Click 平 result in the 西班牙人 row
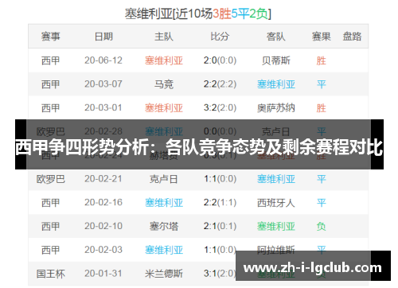This screenshot has height=288, width=398. [x=322, y=202]
